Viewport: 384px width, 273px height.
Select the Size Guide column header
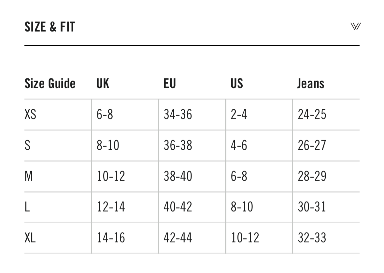point(50,83)
